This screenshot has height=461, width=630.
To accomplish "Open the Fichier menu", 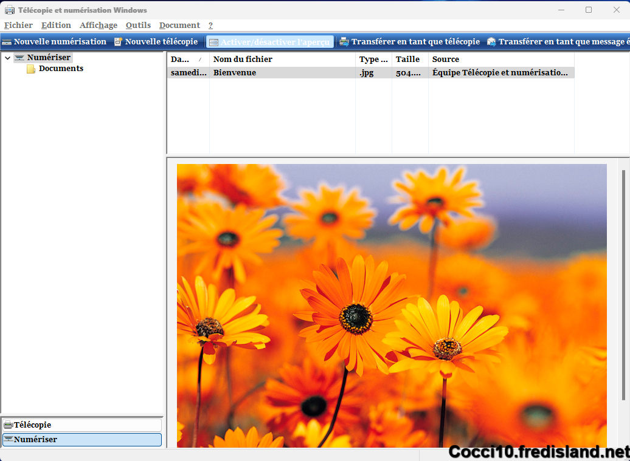I will [18, 26].
